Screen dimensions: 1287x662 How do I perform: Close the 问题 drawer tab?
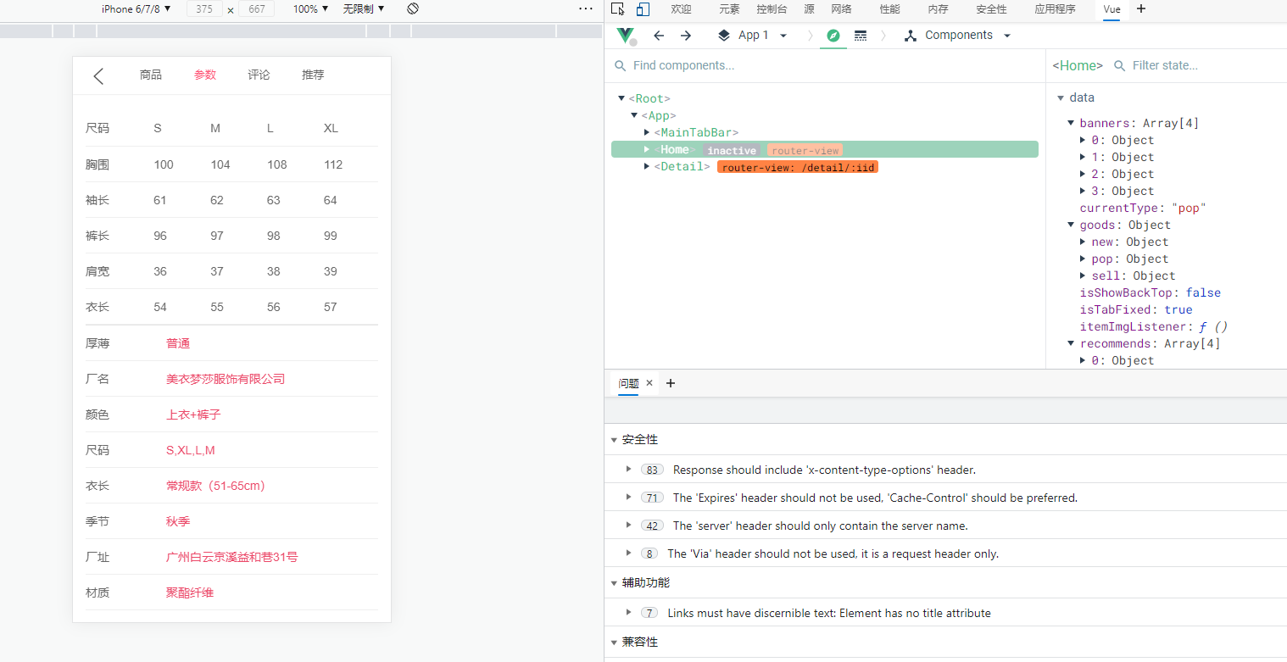649,383
